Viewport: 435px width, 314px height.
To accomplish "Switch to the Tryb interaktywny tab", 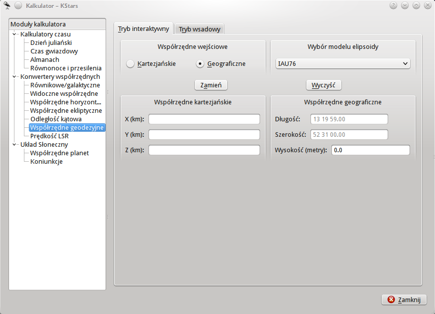I will 144,29.
